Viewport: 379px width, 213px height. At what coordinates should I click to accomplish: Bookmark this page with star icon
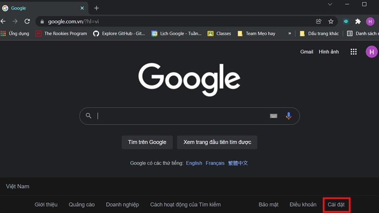331,21
